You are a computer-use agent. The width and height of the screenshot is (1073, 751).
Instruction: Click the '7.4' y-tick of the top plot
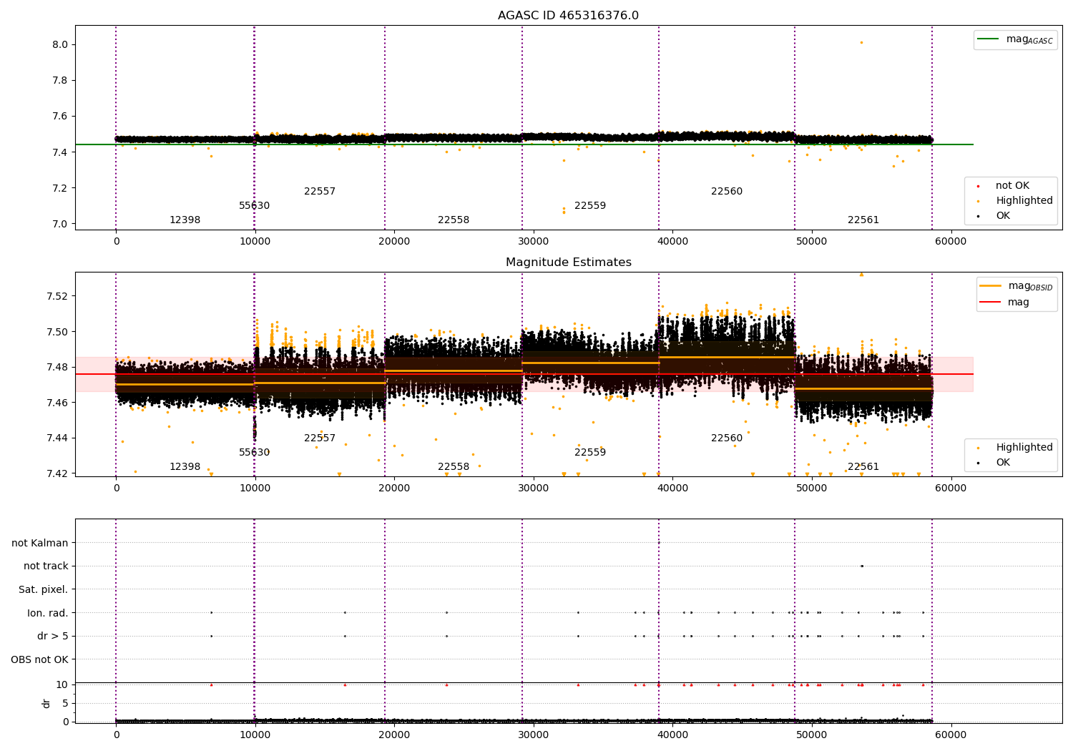(x=60, y=152)
